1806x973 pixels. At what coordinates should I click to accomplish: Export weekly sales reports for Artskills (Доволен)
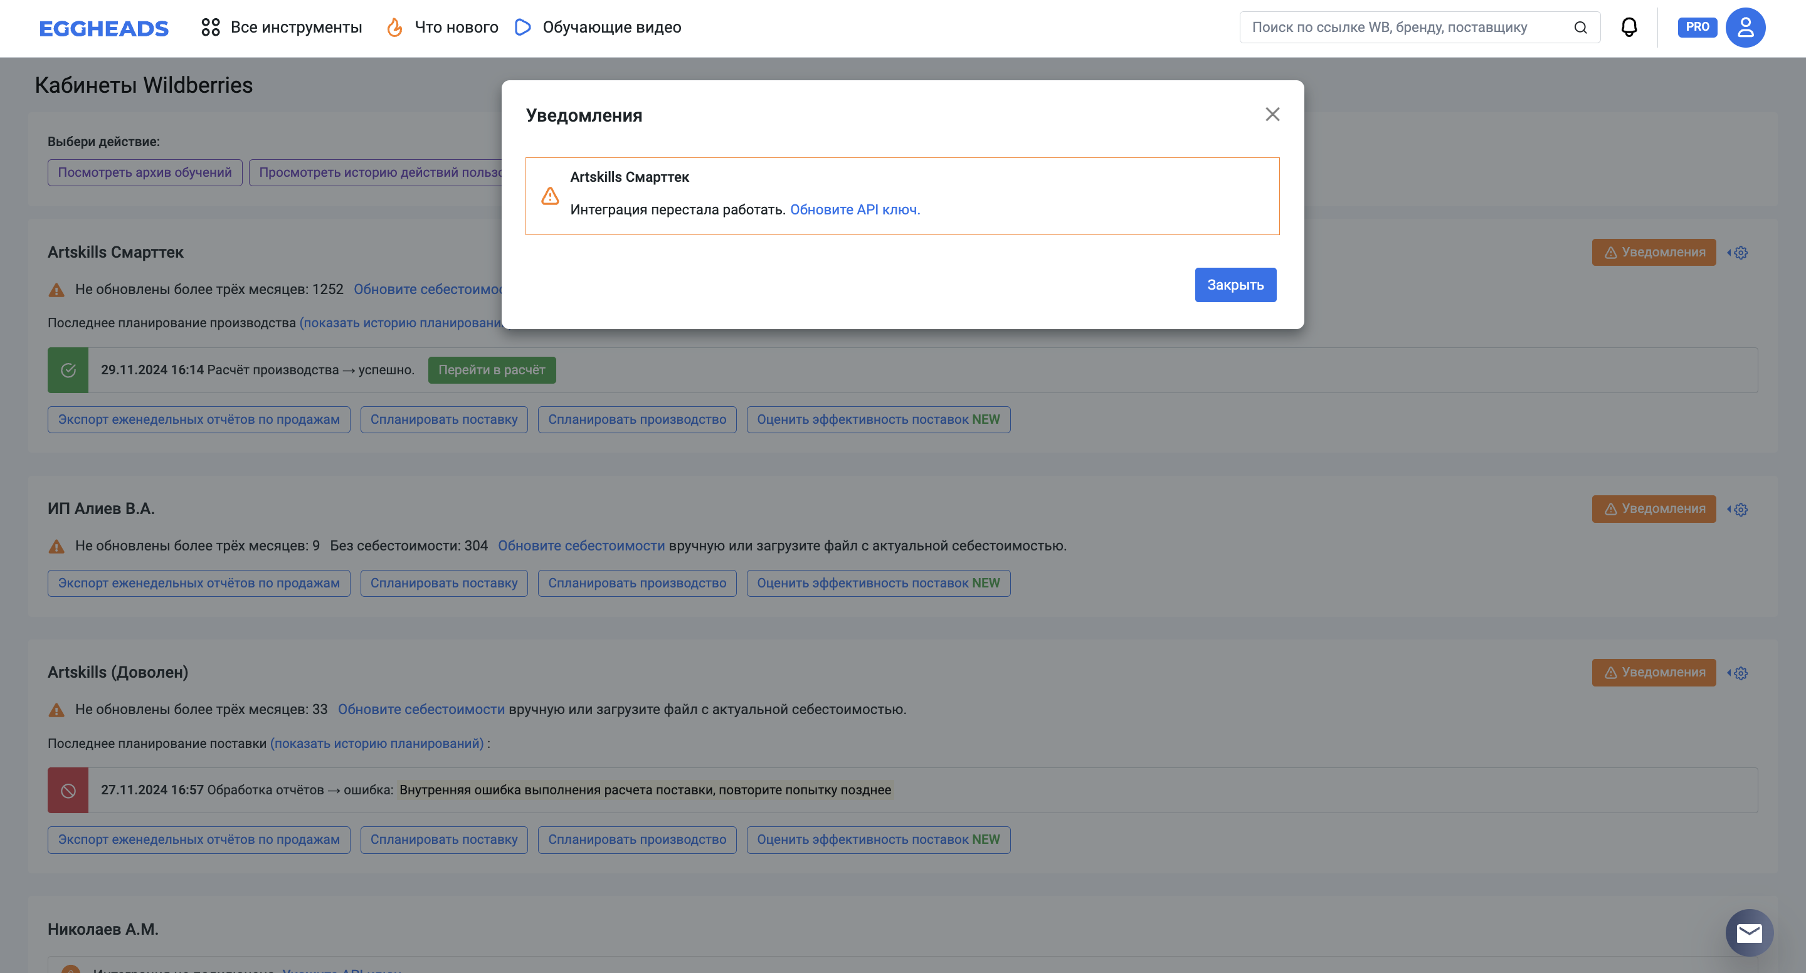click(x=198, y=840)
